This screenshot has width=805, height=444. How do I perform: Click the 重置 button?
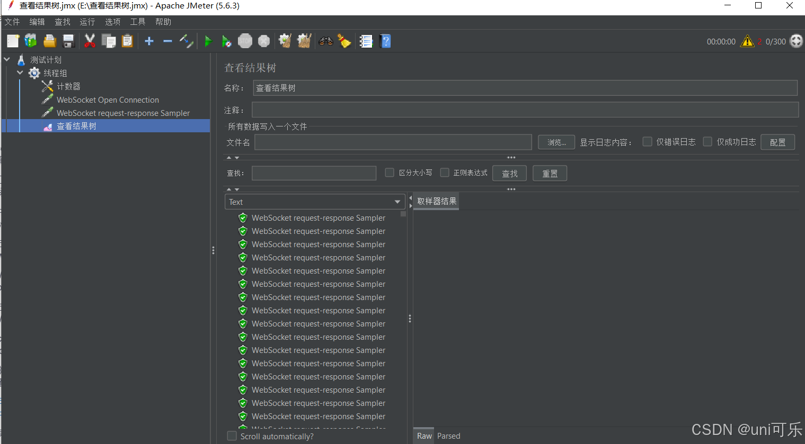(550, 173)
